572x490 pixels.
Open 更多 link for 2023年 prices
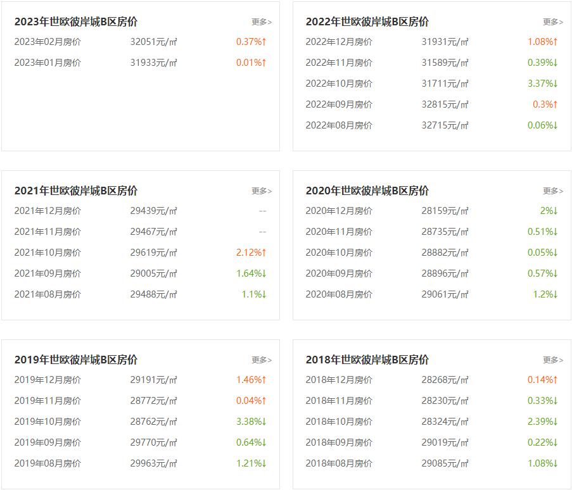tap(261, 22)
